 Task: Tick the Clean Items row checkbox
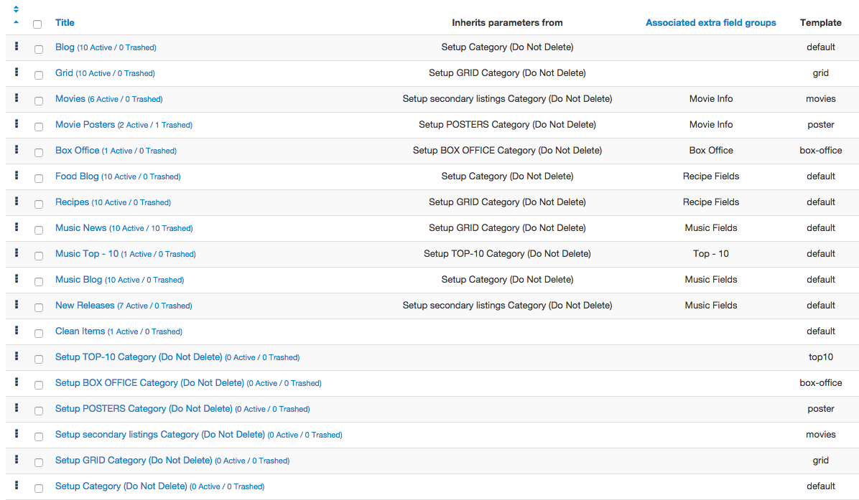pyautogui.click(x=38, y=333)
